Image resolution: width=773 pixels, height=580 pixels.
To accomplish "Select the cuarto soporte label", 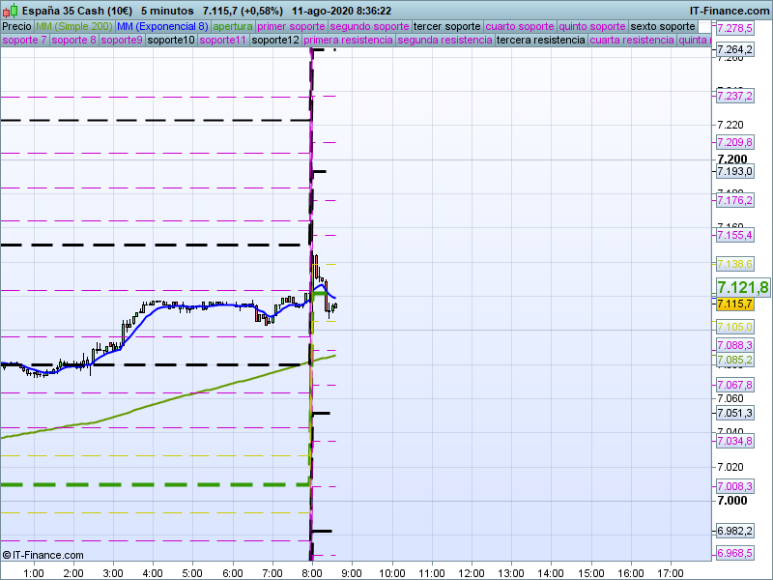I will coord(520,26).
